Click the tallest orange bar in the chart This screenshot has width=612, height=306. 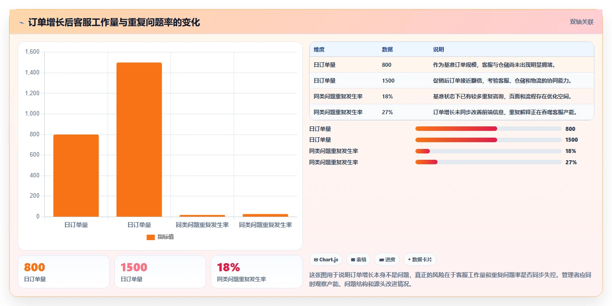click(139, 139)
